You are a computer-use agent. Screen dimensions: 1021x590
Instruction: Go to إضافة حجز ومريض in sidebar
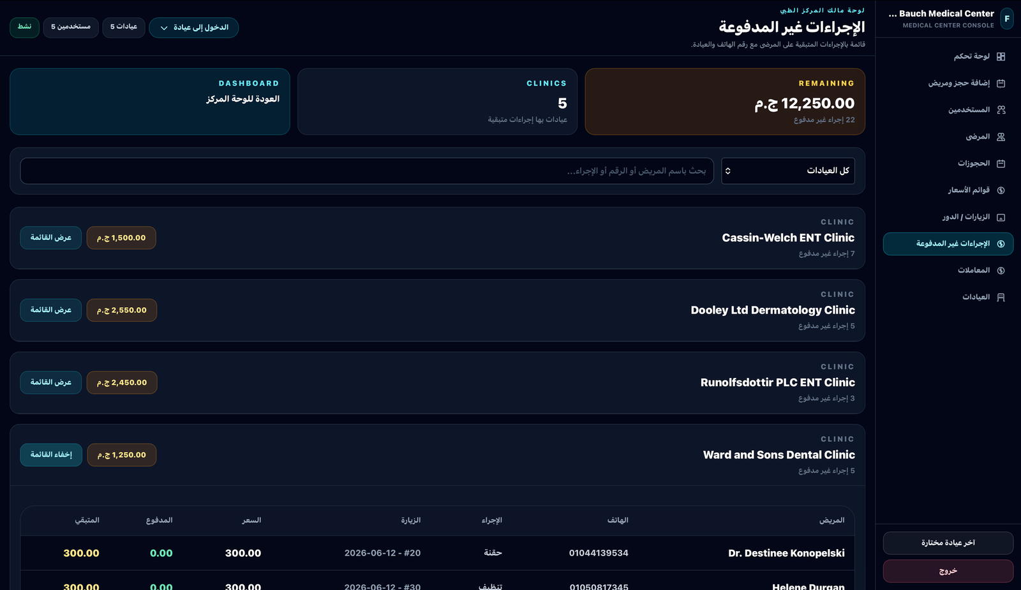(x=948, y=84)
